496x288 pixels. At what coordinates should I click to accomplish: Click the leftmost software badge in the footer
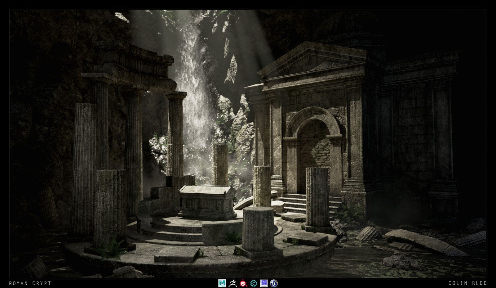click(x=222, y=283)
